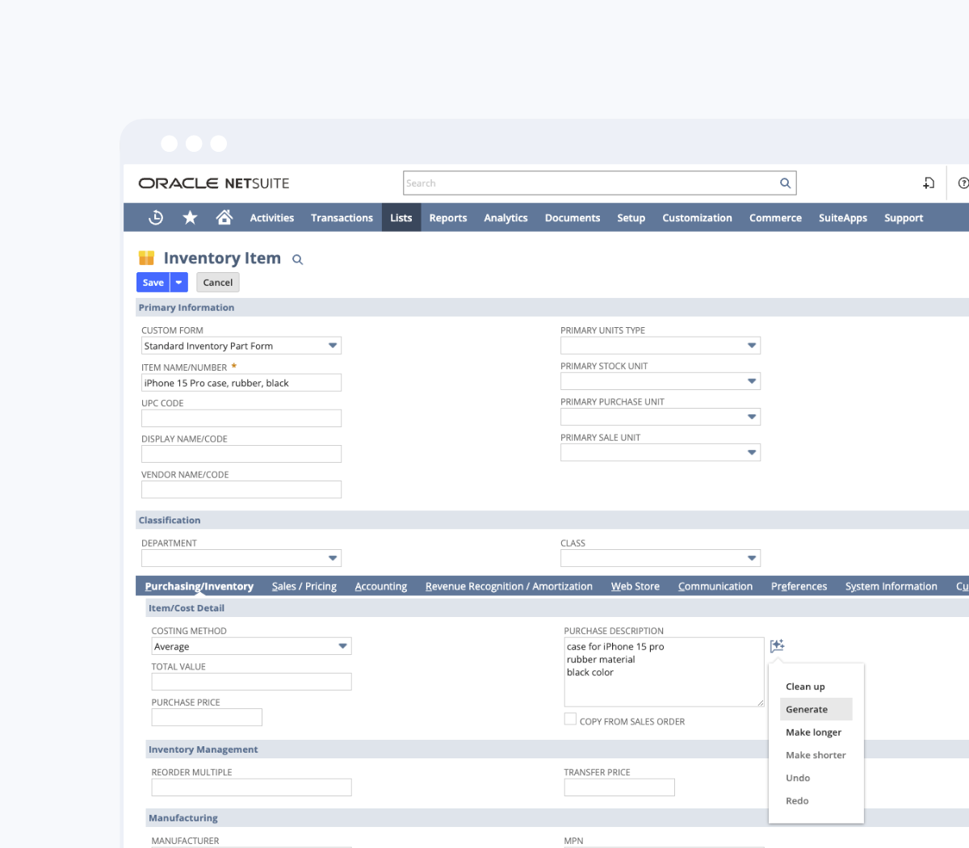Screen dimensions: 969x848
Task: Open the Activities menu
Action: click(x=271, y=218)
